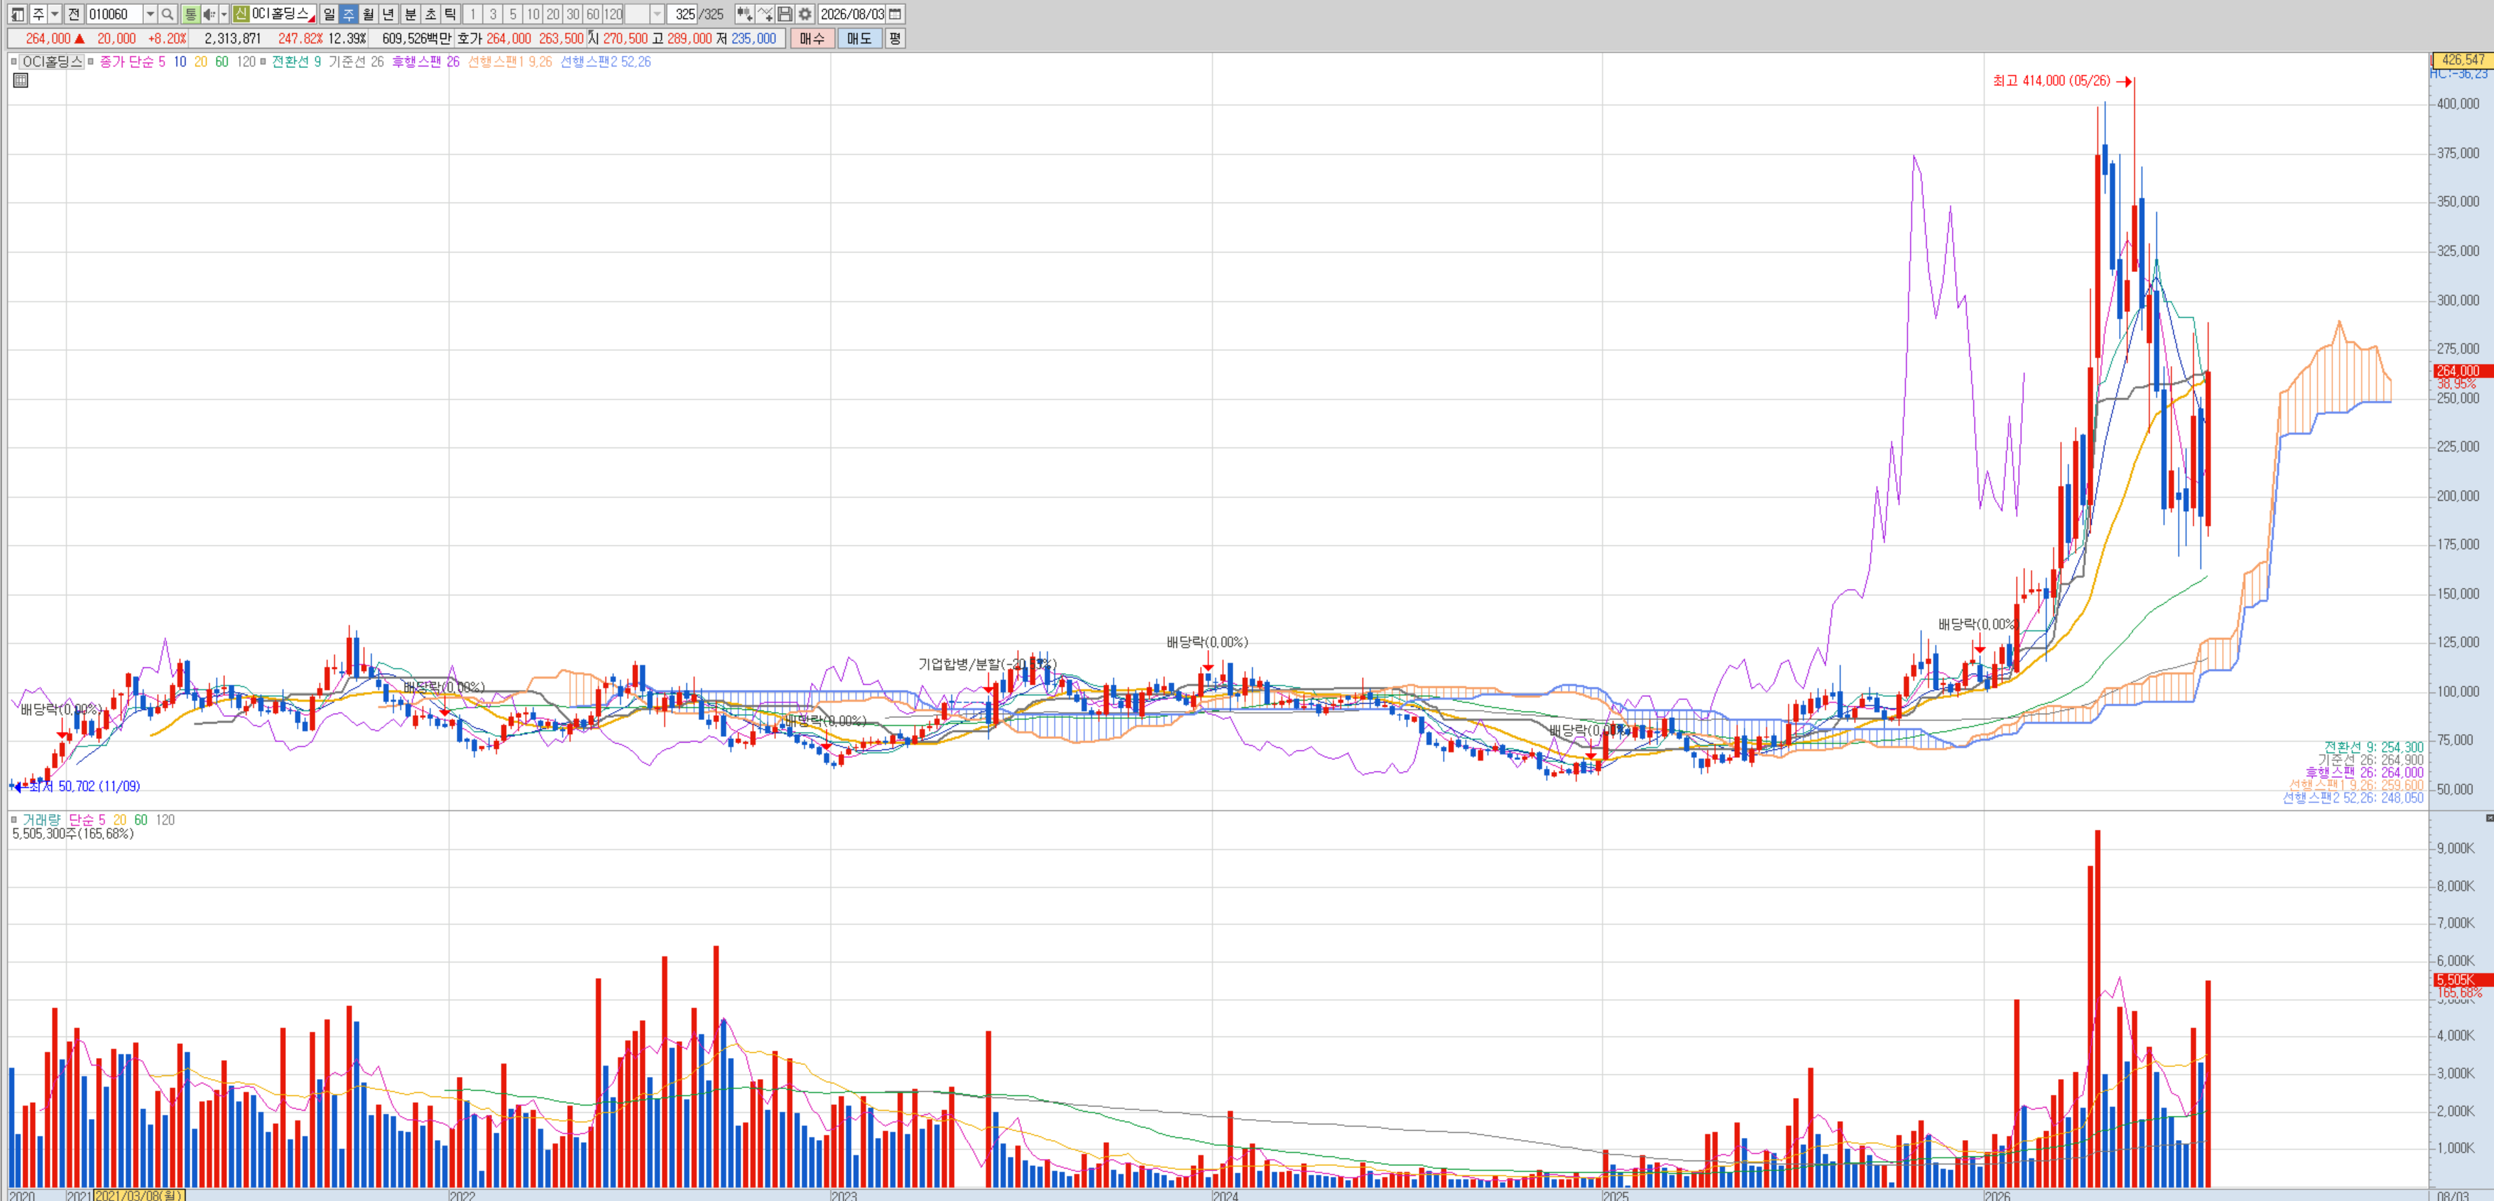Open the custom interval dropdown
Image resolution: width=2494 pixels, height=1201 pixels.
657,13
